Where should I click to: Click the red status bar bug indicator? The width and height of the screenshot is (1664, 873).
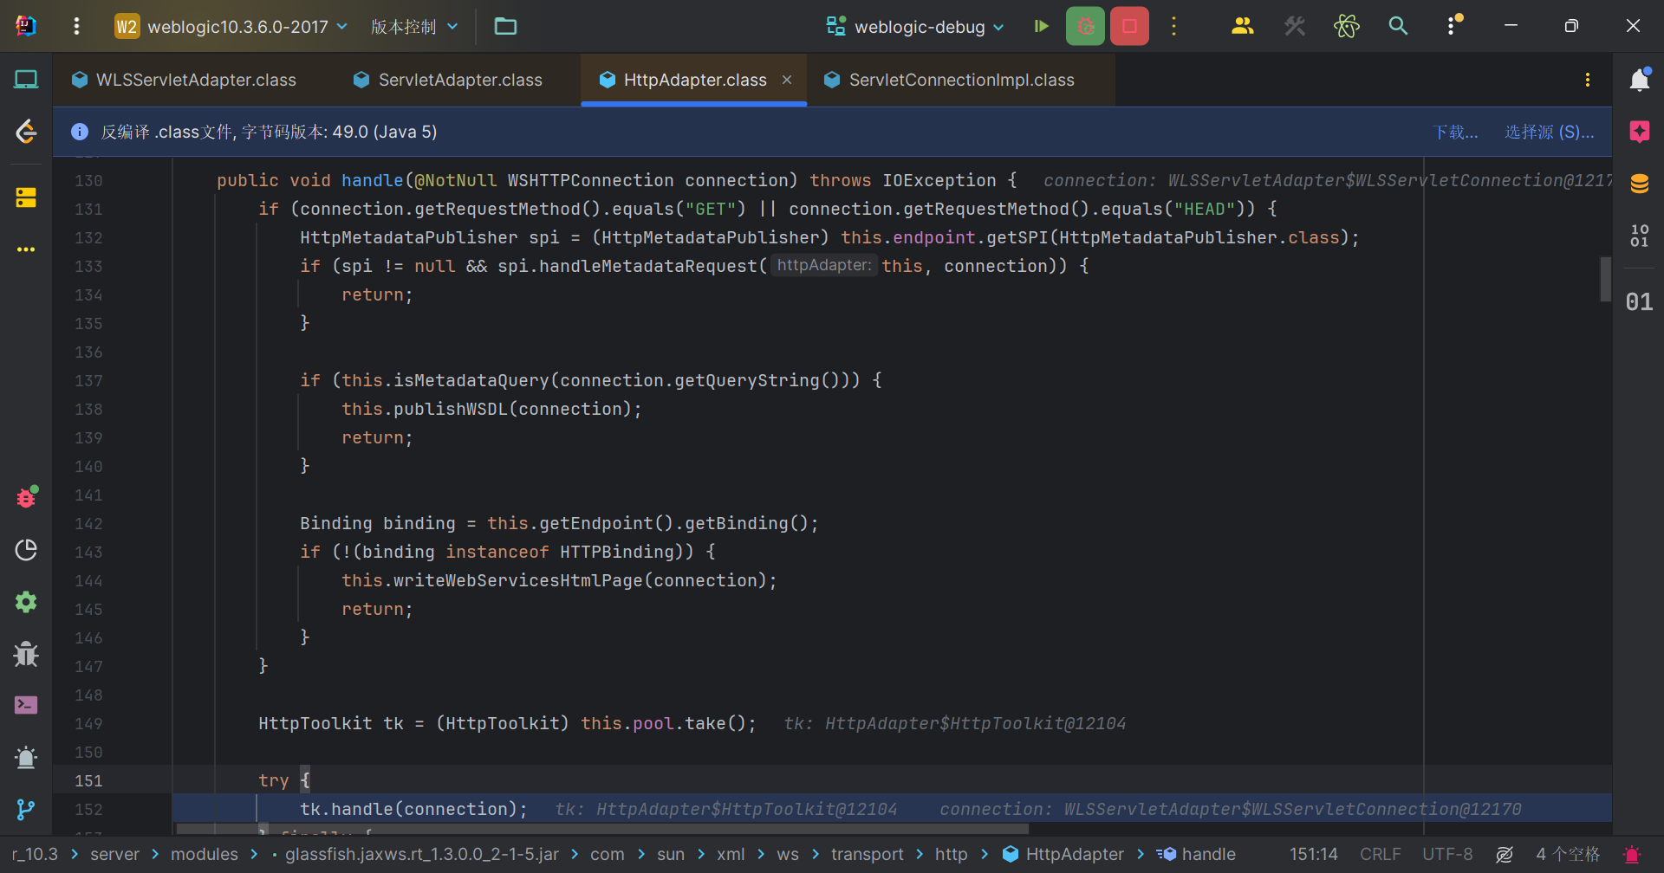coord(1632,854)
